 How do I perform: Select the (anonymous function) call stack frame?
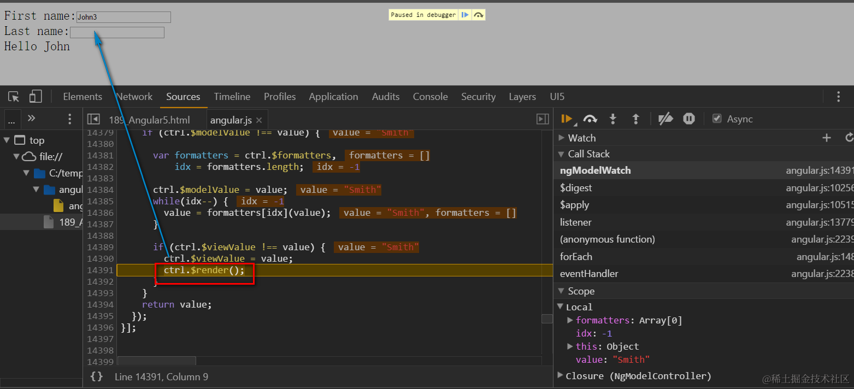[704, 239]
